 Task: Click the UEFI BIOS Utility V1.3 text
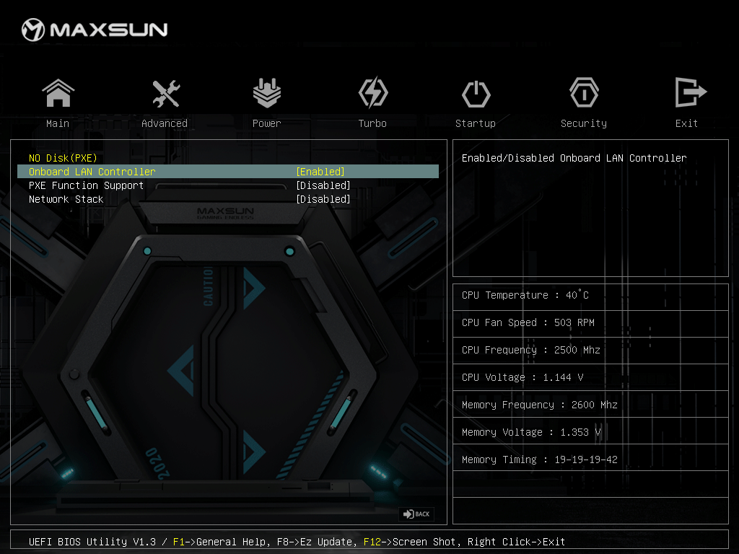point(92,542)
